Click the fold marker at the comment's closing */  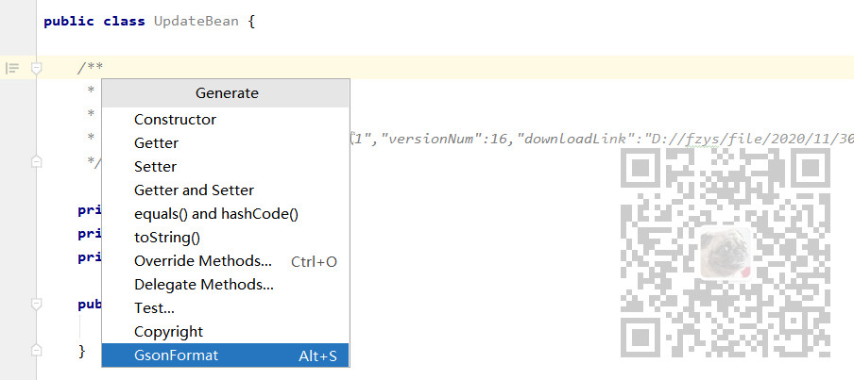pos(37,162)
